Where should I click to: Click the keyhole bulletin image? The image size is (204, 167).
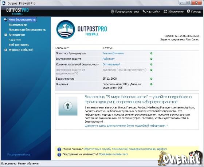[x=68, y=106]
